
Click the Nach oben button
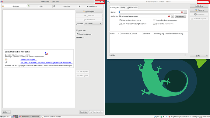(83, 71)
